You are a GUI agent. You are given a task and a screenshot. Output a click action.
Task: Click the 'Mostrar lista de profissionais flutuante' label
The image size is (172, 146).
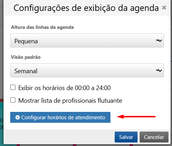point(70,101)
